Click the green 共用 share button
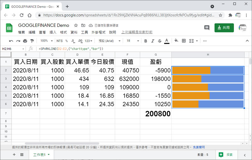 click(x=224, y=28)
